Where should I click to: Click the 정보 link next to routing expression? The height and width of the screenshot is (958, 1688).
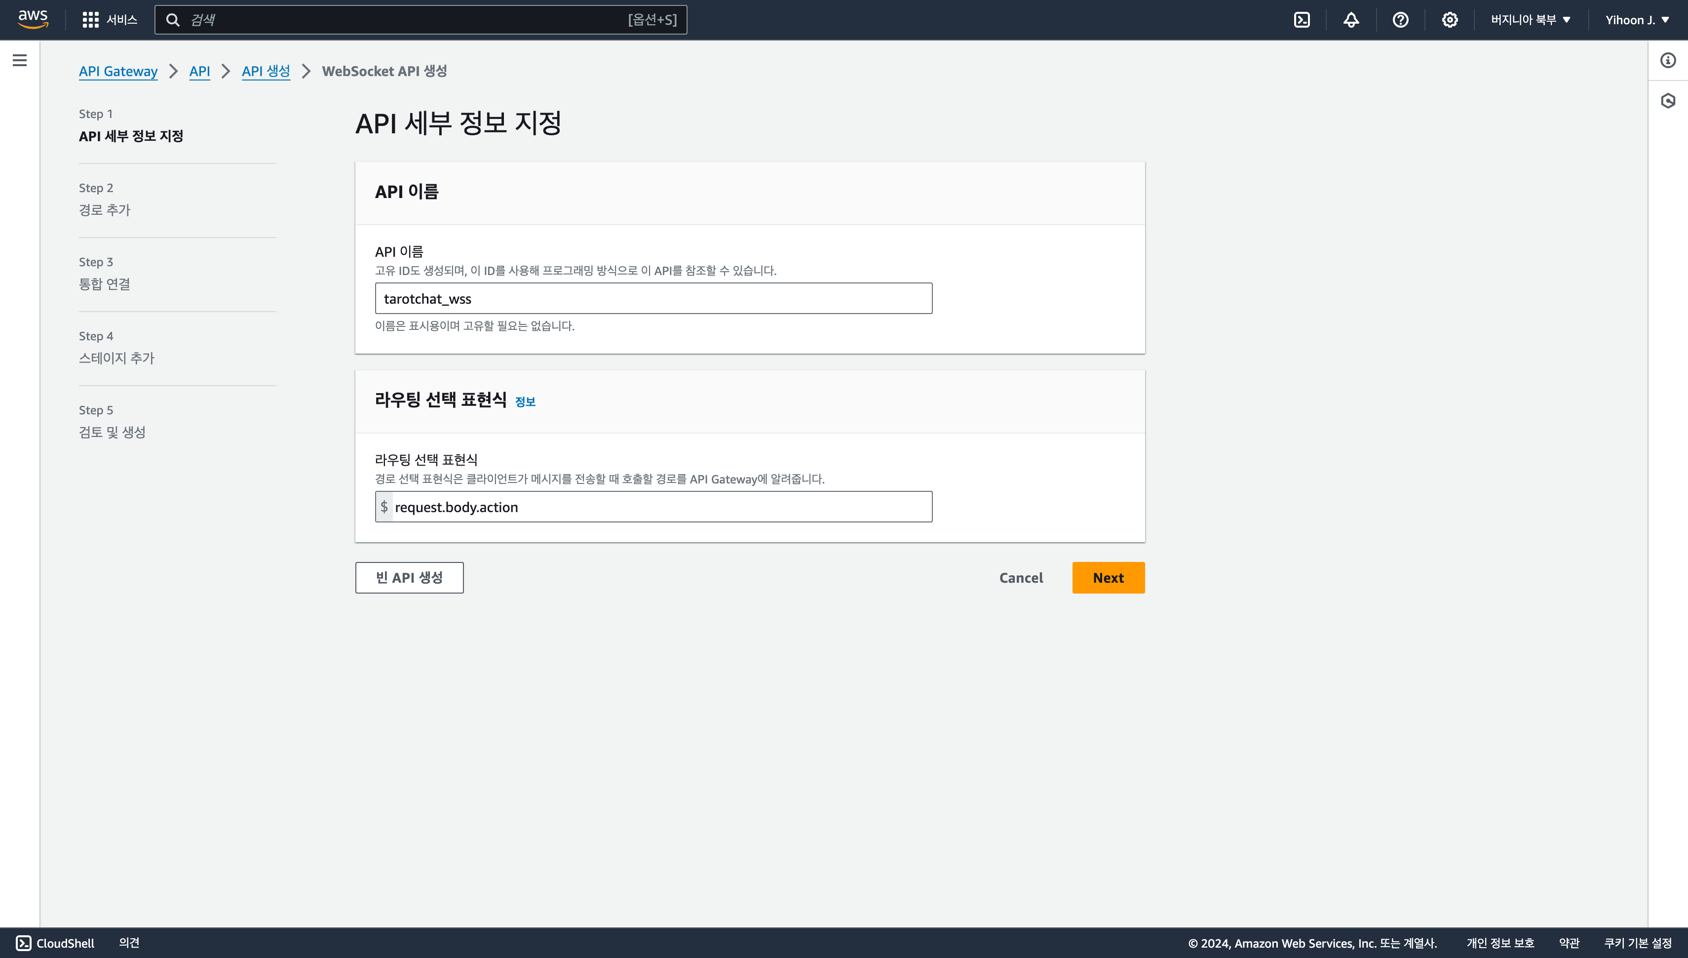point(525,401)
